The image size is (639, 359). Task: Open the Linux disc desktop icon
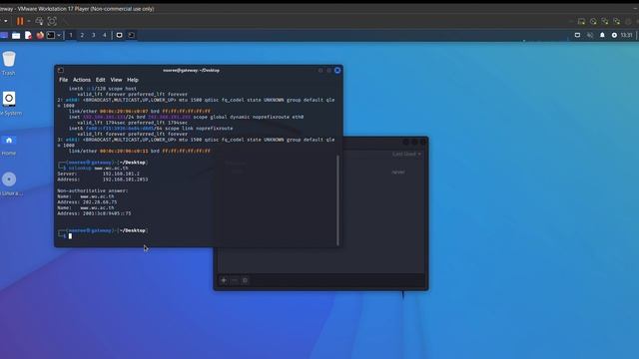pos(10,183)
